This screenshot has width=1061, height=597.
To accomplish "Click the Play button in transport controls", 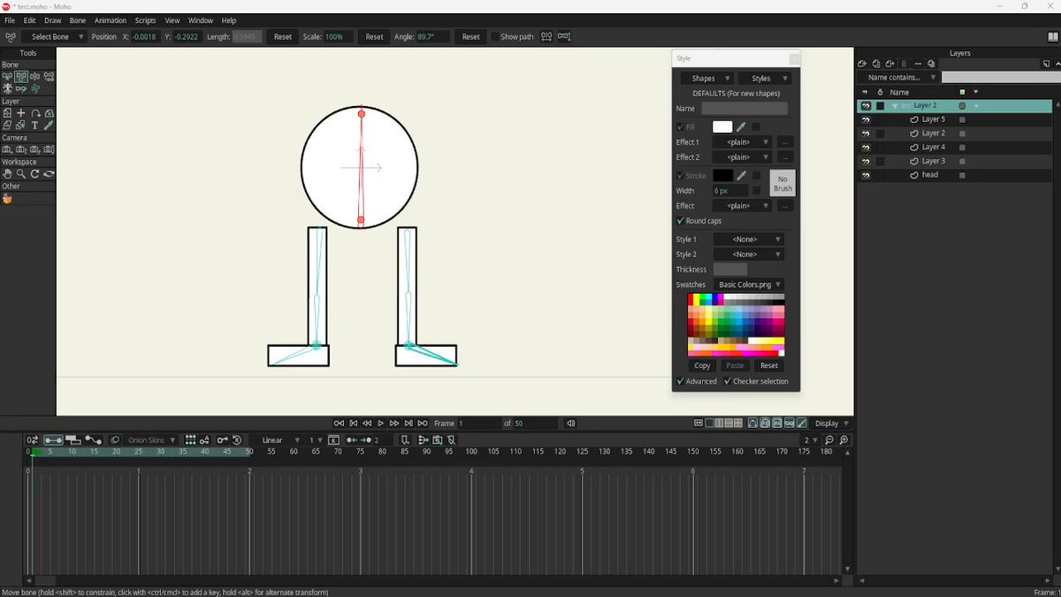I will 381,424.
